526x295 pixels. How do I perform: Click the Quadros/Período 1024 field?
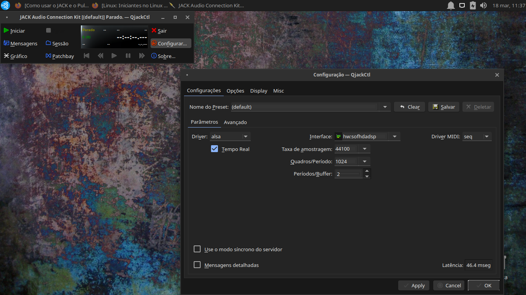[x=346, y=161]
